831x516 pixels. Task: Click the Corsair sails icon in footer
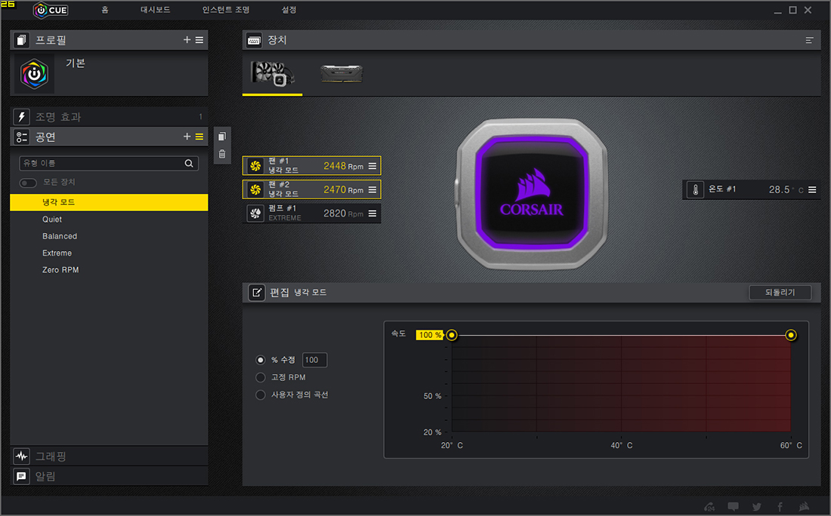click(x=804, y=506)
